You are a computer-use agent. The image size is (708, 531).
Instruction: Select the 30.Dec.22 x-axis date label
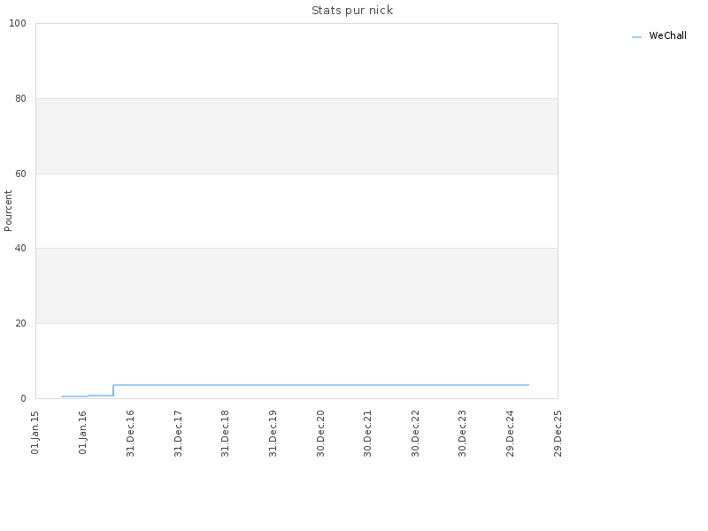(x=415, y=434)
